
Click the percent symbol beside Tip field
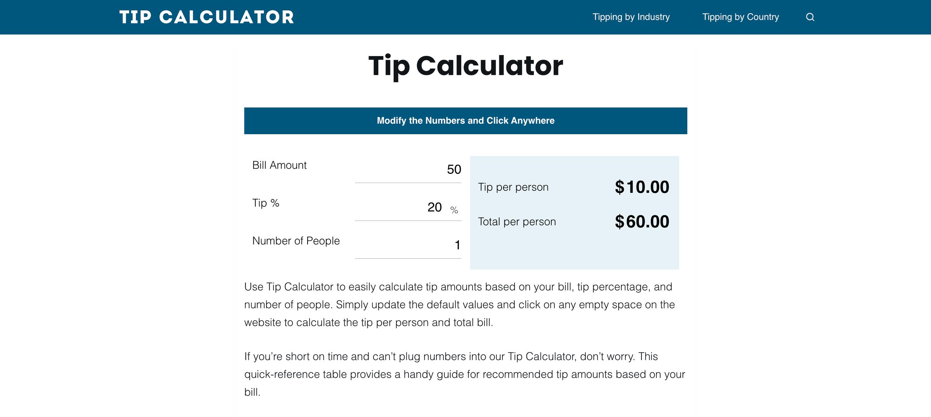(454, 211)
